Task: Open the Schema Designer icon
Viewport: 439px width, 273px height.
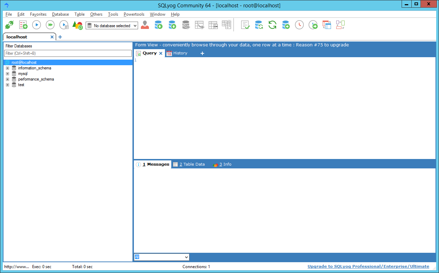Action: pos(340,25)
